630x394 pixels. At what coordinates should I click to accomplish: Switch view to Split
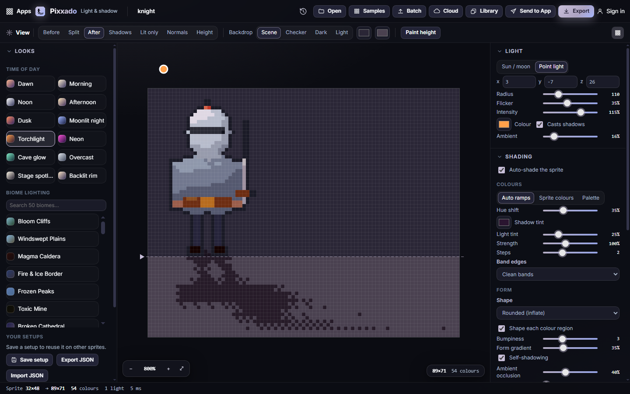pos(74,32)
